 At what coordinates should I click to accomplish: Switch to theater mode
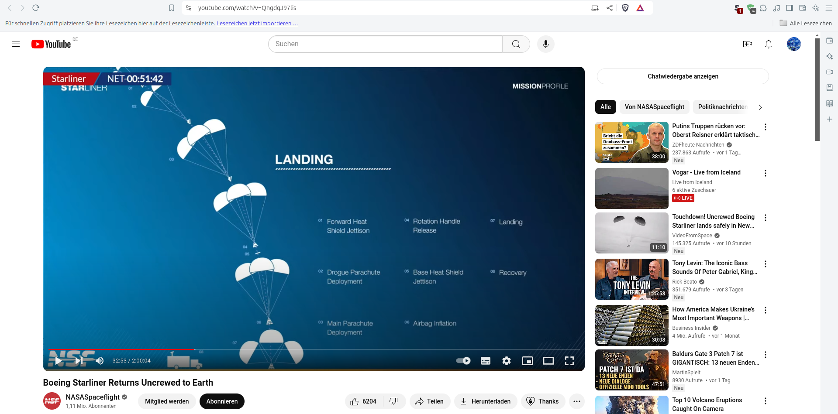(548, 361)
